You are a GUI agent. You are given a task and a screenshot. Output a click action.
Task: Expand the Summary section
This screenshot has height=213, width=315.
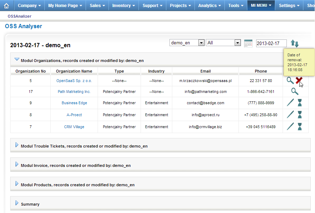(17, 203)
